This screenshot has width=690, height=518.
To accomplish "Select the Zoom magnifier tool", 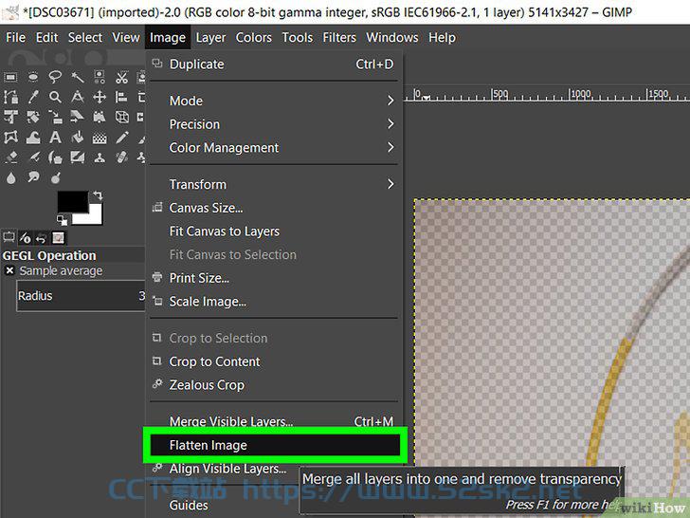I will [x=55, y=97].
